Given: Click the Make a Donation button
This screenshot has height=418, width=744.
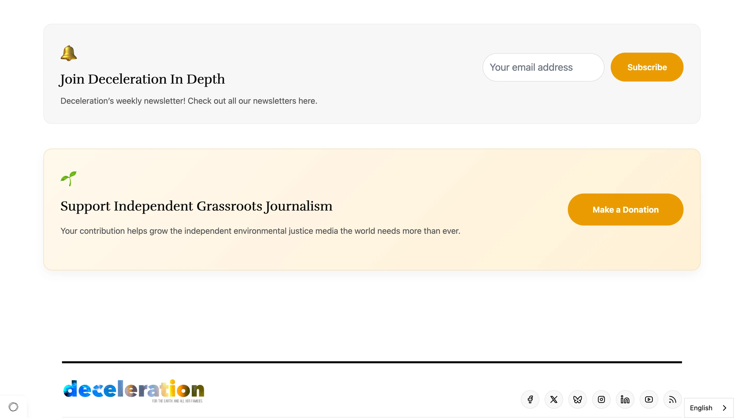Looking at the screenshot, I should (x=626, y=210).
